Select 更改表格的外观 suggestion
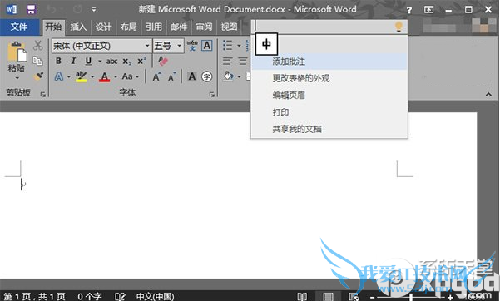Viewport: 500px width, 301px height. (329, 78)
